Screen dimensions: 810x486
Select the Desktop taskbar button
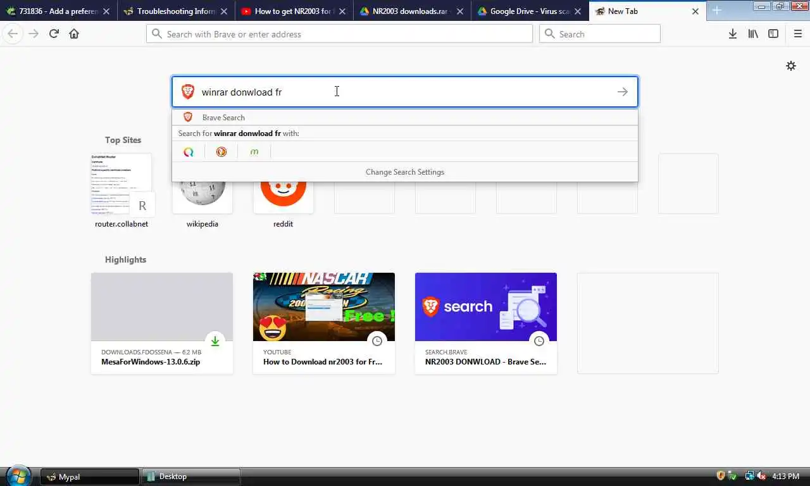coord(190,477)
